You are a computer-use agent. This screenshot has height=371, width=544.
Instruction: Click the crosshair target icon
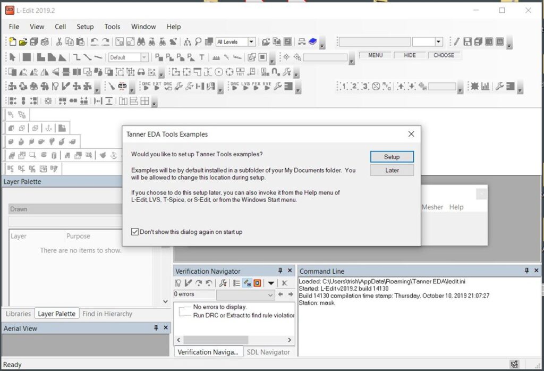pos(286,57)
